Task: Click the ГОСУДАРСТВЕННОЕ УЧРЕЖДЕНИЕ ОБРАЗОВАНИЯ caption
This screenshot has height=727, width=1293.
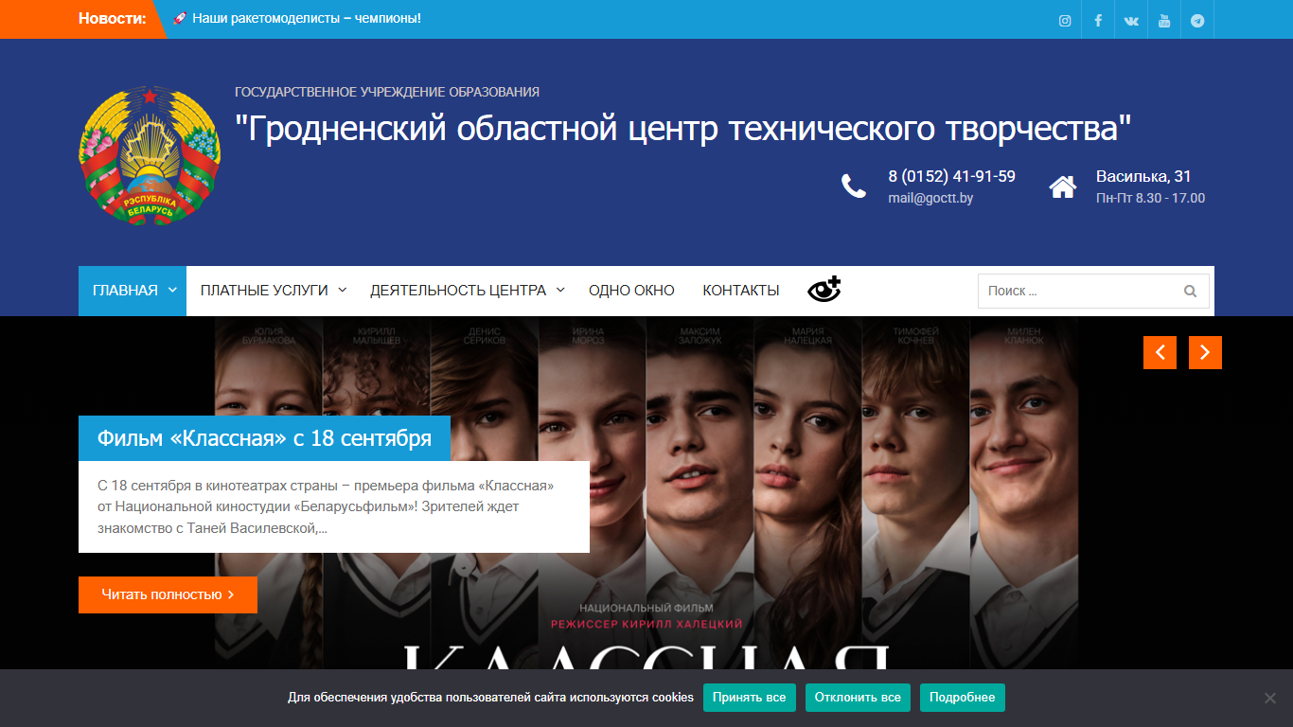Action: pyautogui.click(x=387, y=92)
